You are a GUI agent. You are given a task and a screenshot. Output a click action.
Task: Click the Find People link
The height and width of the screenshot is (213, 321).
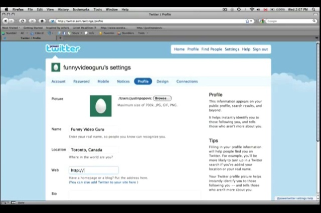coord(212,49)
